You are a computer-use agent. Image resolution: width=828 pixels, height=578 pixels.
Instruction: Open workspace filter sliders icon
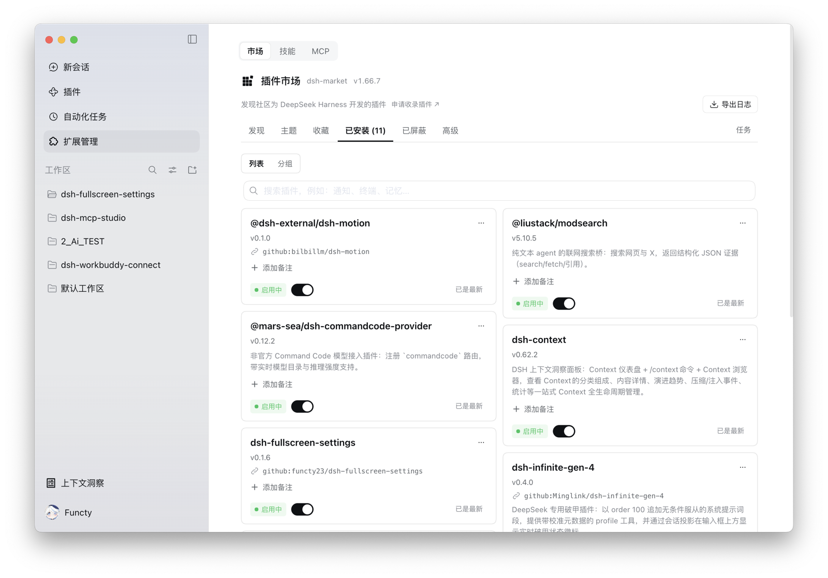pyautogui.click(x=172, y=170)
